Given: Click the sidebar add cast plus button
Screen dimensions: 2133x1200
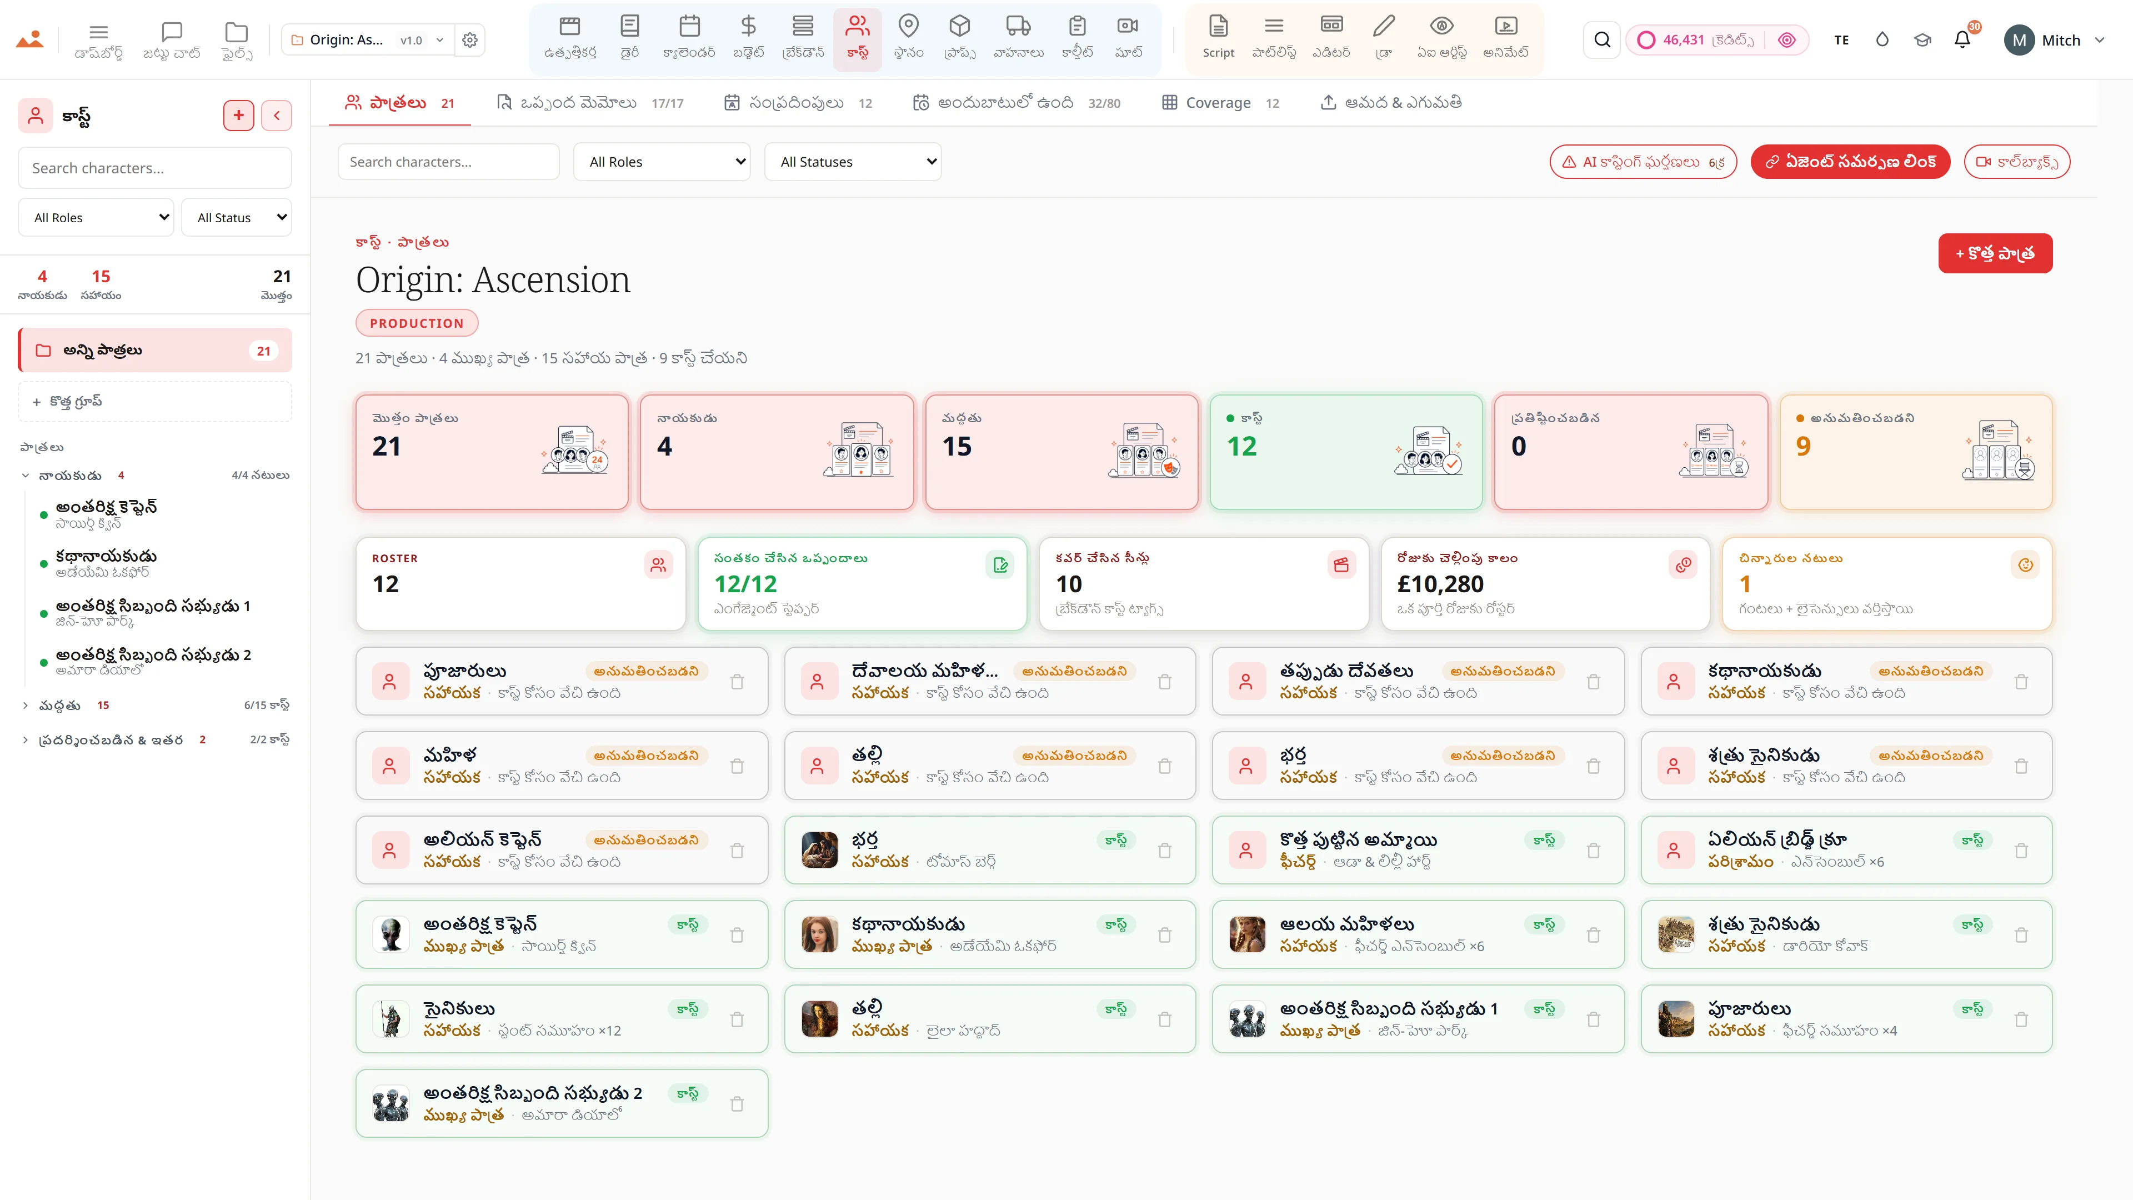Looking at the screenshot, I should [238, 115].
